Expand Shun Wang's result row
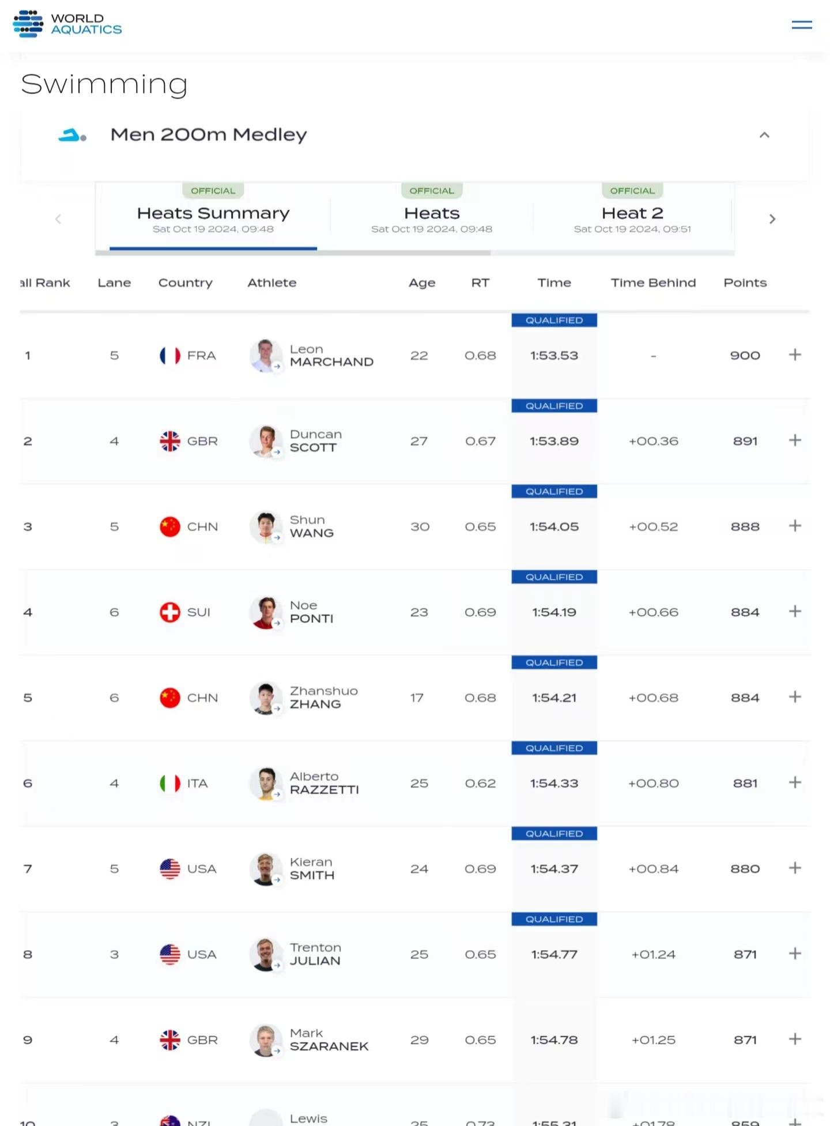830x1126 pixels. coord(795,525)
